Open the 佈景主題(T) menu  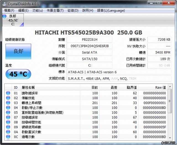point(55,10)
